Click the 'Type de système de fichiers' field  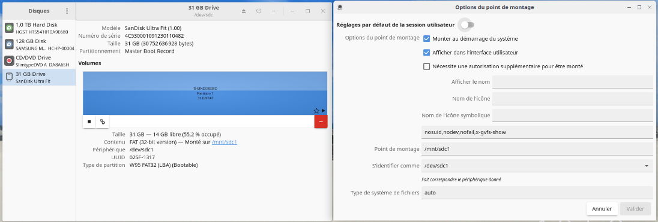point(537,193)
